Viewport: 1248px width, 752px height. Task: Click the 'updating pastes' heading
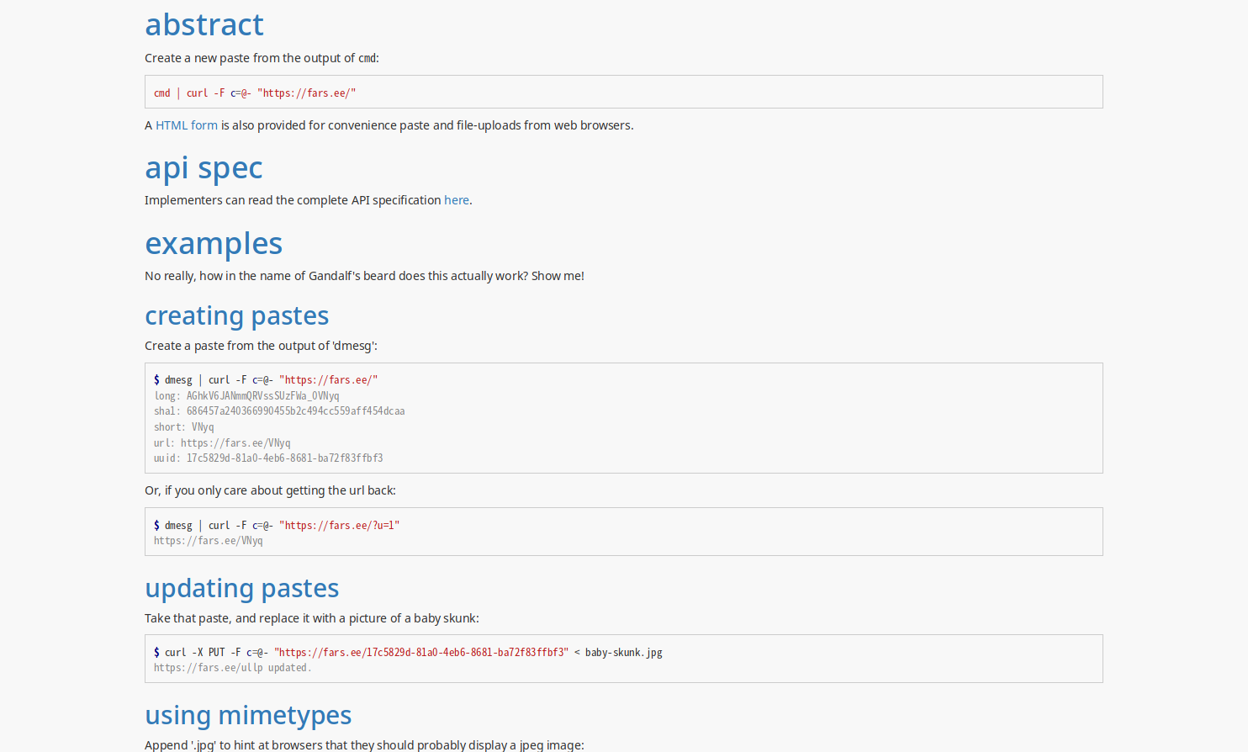pos(241,589)
